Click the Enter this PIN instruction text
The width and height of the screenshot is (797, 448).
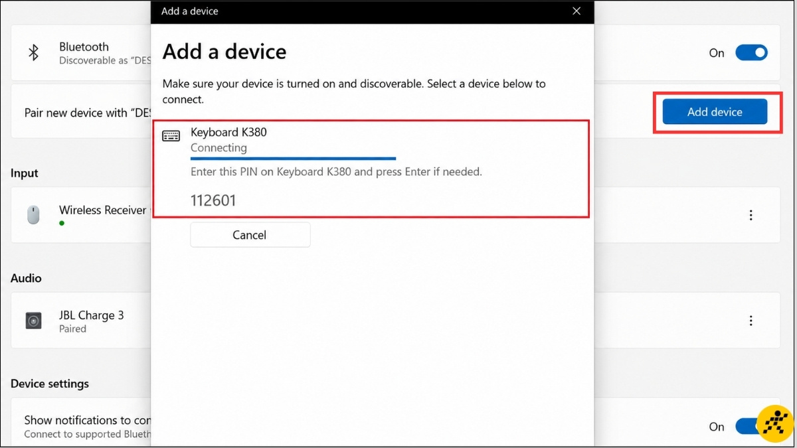[x=336, y=171]
